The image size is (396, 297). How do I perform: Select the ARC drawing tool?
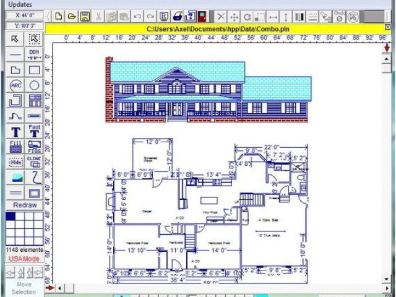(x=15, y=85)
